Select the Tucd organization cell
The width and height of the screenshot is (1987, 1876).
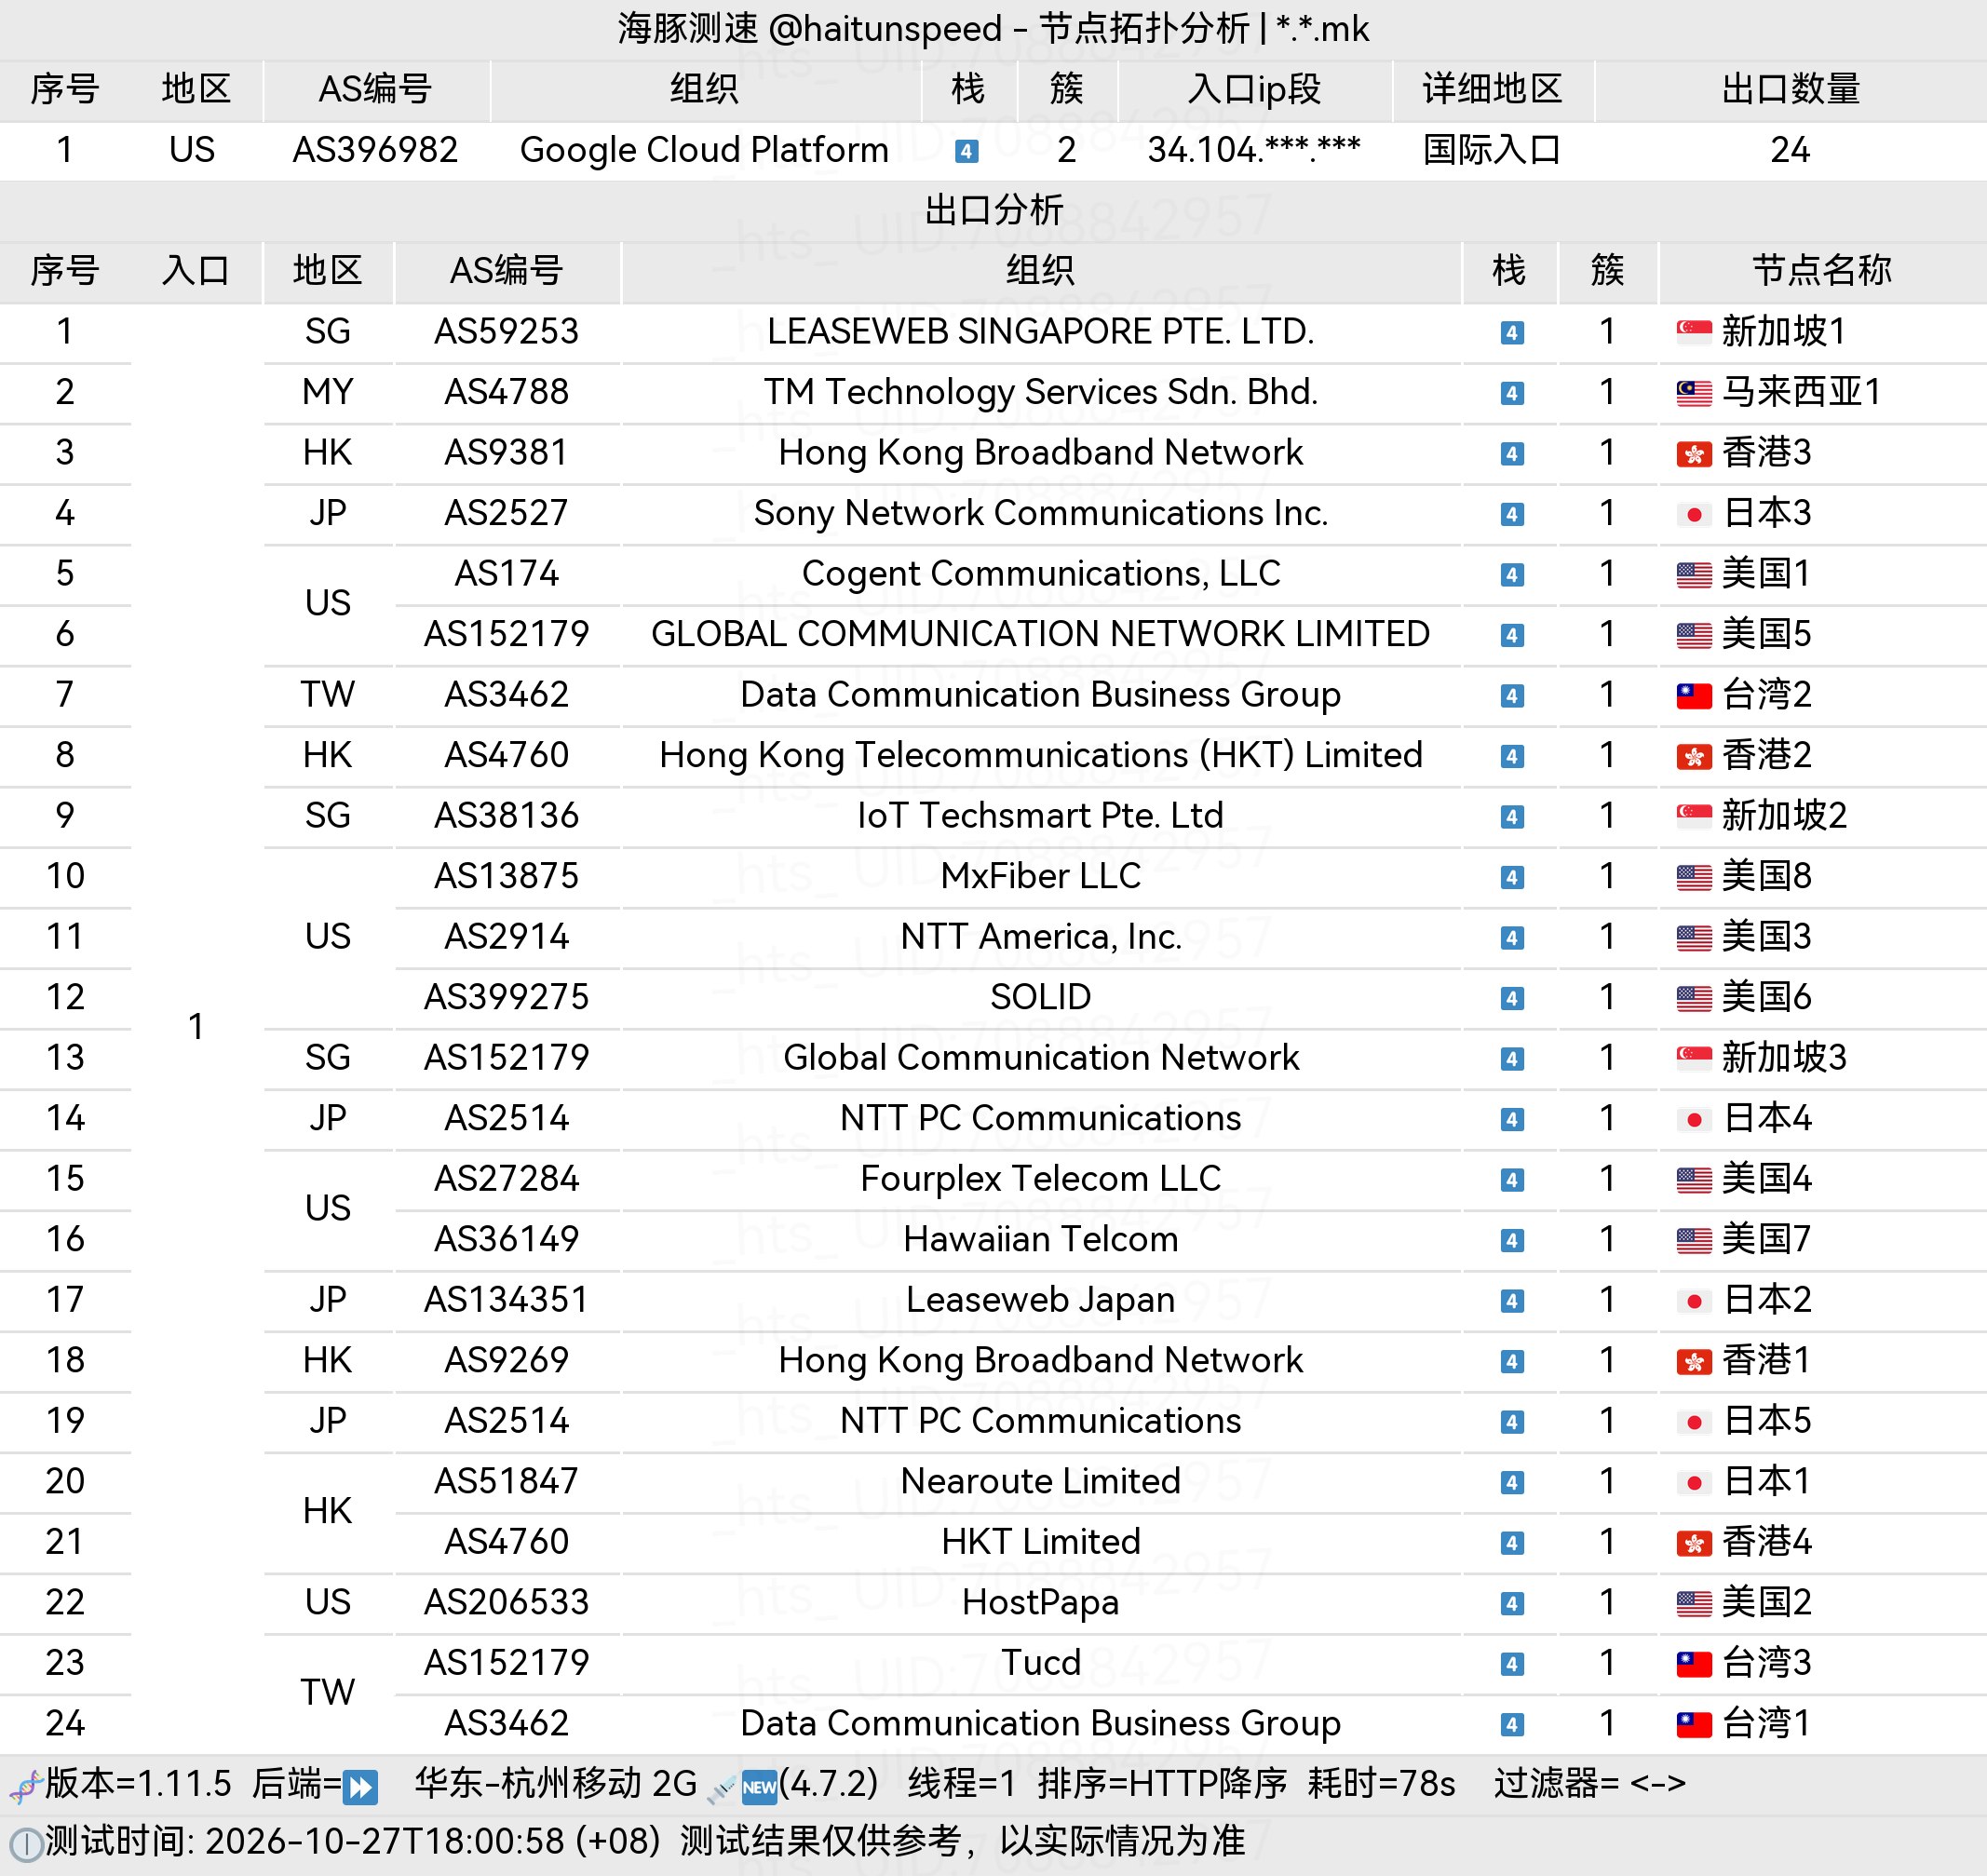[x=1040, y=1662]
